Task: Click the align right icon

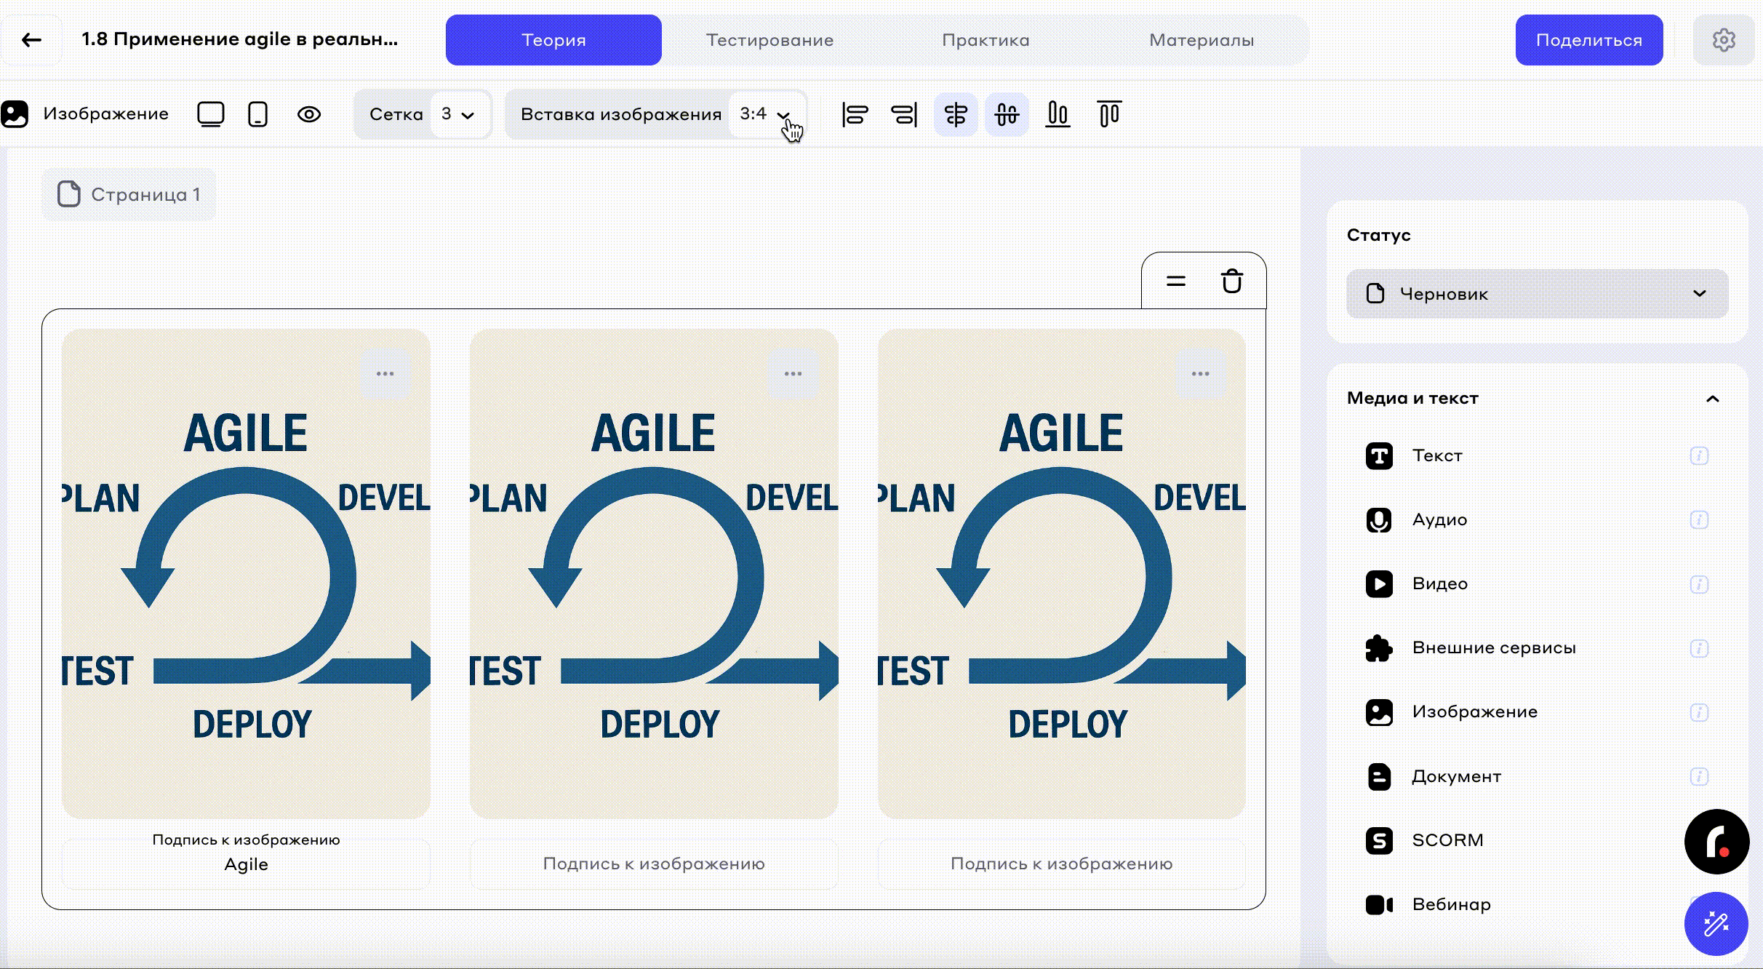Action: pos(904,114)
